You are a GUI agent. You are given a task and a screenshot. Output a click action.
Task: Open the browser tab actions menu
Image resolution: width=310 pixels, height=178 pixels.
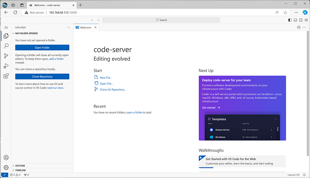pos(22,5)
